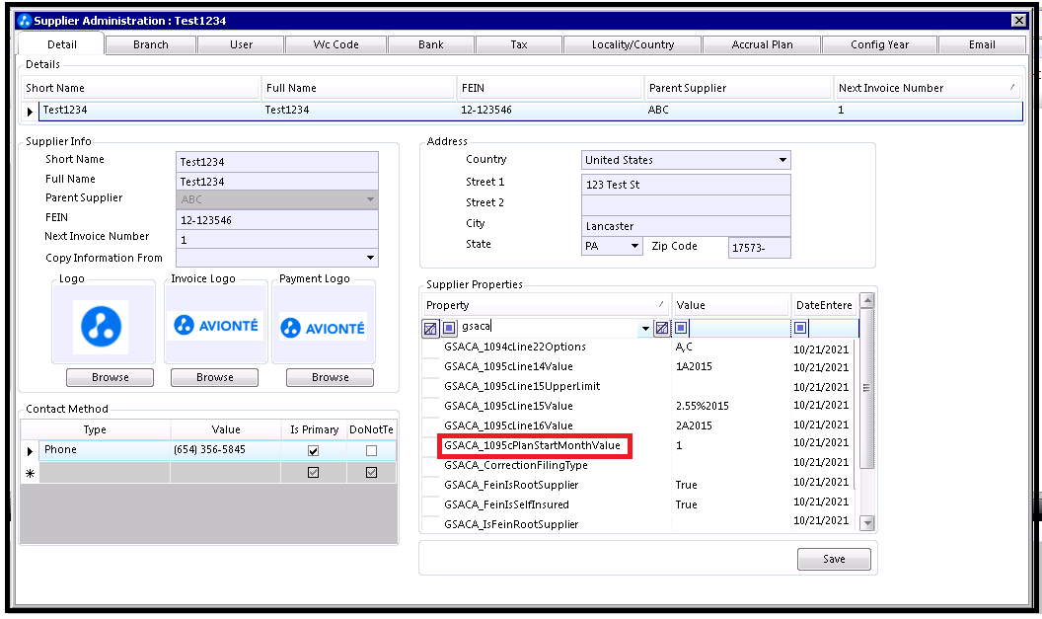The height and width of the screenshot is (619, 1042).
Task: Click Browse under Payment Logo
Action: click(x=331, y=378)
